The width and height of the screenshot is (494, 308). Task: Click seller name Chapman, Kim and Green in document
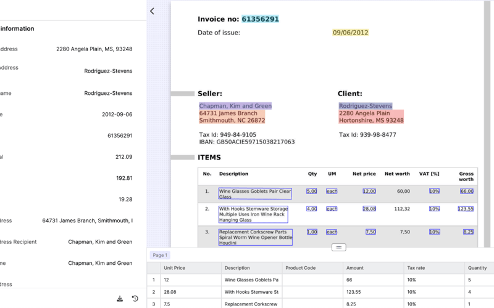(x=235, y=106)
